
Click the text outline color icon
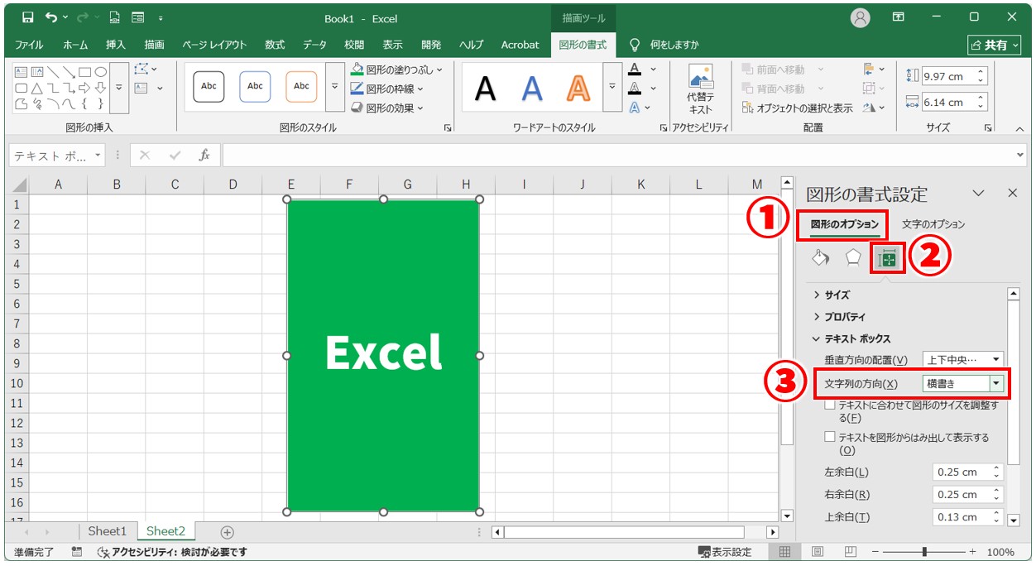(635, 88)
